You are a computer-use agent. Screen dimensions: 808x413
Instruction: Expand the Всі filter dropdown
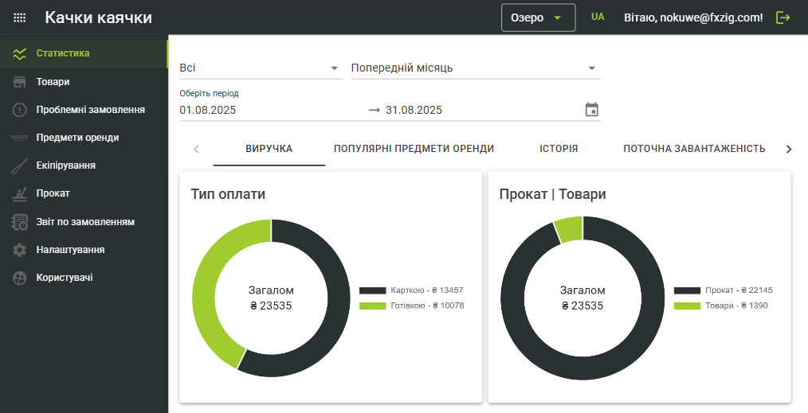261,68
